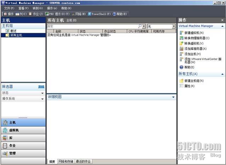Click the 列(C) toolbar icon
This screenshot has width=226, height=165.
(x=17, y=14)
